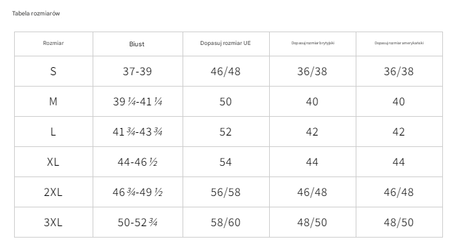449x251 pixels.
Task: Select the 3XL size cell
Action: point(54,222)
